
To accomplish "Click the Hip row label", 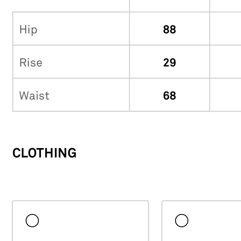I will [x=28, y=30].
